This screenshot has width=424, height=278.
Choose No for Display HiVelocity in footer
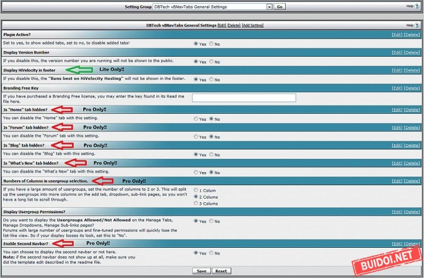click(212, 80)
